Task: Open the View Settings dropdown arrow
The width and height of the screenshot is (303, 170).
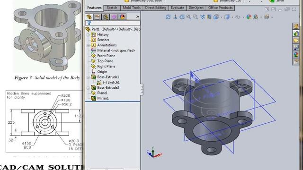Action: pos(272,17)
